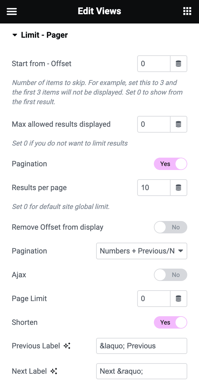The width and height of the screenshot is (199, 387).
Task: Open the widgets grid icon
Action: [187, 11]
